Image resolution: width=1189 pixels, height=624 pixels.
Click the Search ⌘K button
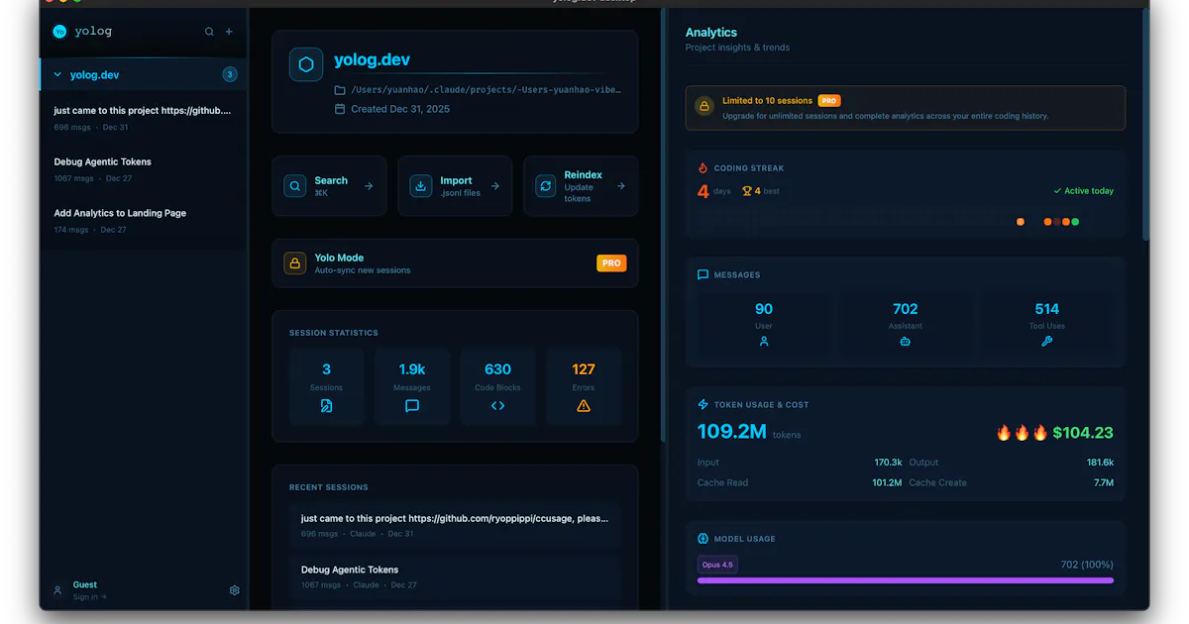[329, 186]
